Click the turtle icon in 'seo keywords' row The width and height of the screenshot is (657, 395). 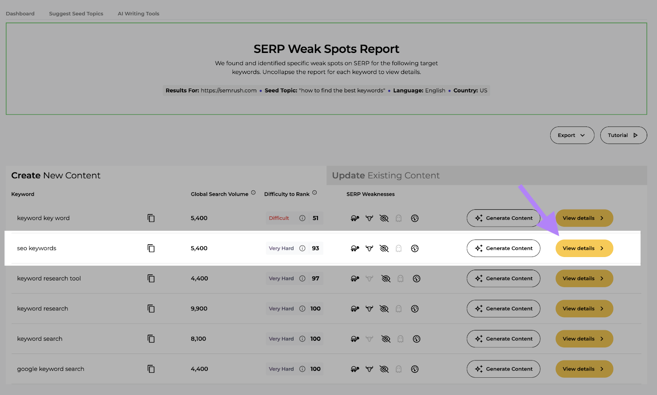tap(355, 248)
